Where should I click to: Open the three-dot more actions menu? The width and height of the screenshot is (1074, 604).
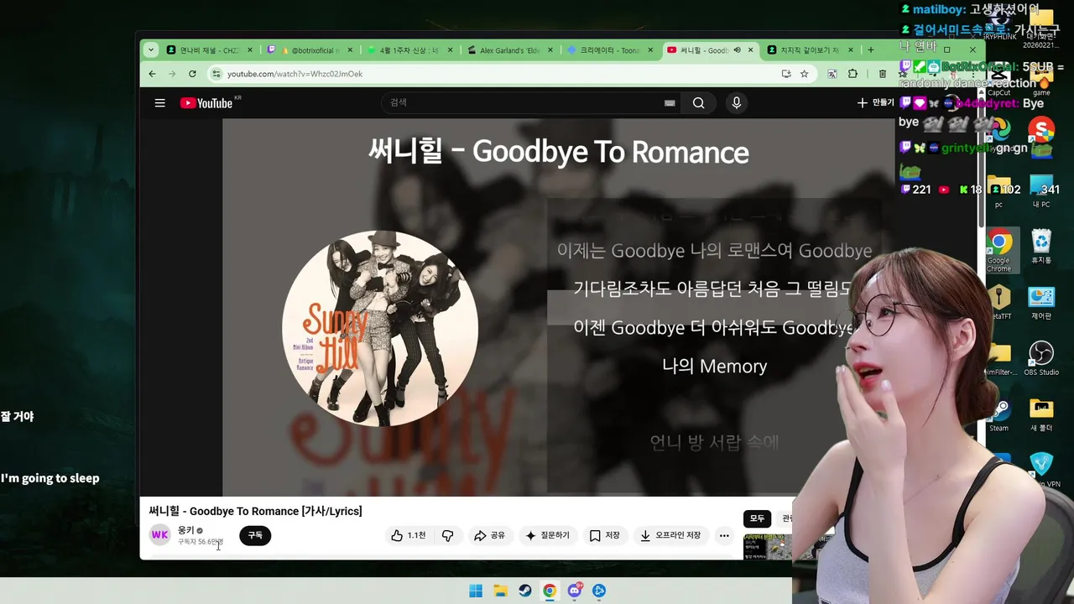point(724,535)
